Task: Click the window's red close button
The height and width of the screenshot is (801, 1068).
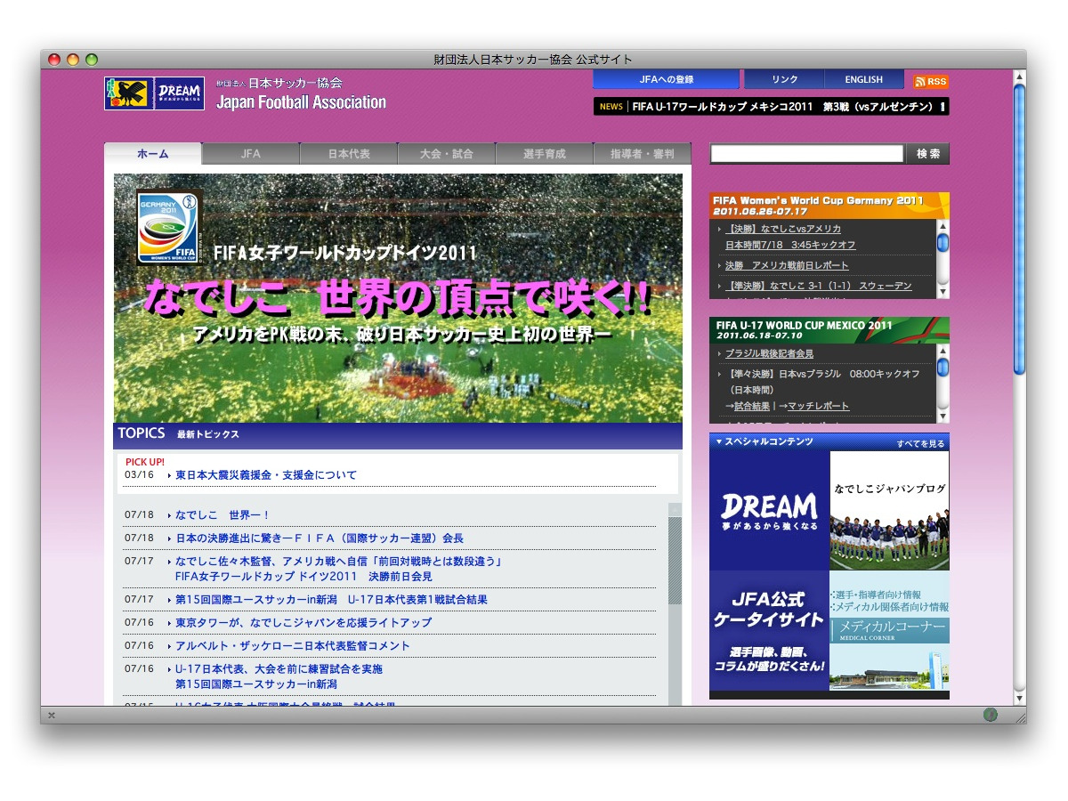Action: 54,60
